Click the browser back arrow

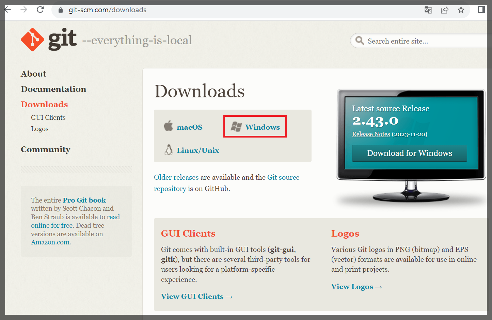click(x=7, y=10)
